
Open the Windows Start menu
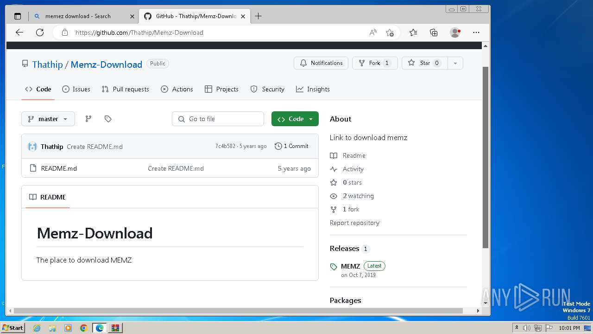[13, 328]
